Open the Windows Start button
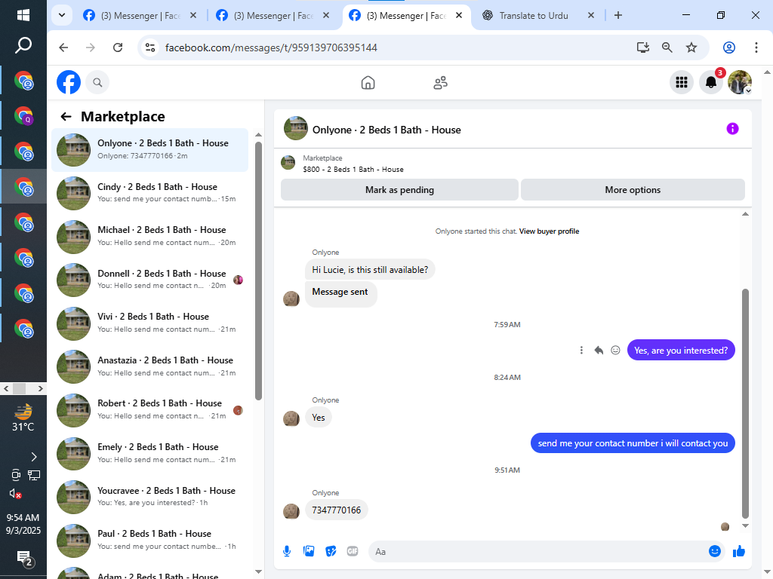This screenshot has height=579, width=773. pyautogui.click(x=23, y=15)
